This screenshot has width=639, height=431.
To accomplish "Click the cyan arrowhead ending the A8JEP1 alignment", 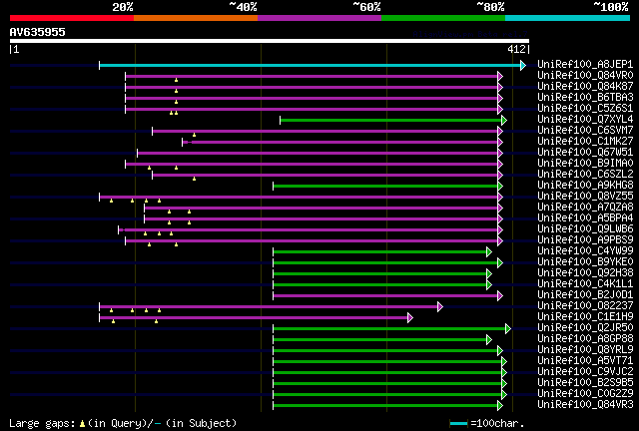I will click(x=523, y=65).
